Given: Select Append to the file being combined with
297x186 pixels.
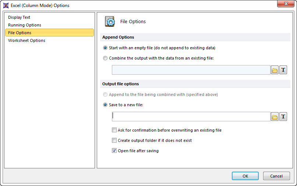Looking at the screenshot, I should coord(106,94).
